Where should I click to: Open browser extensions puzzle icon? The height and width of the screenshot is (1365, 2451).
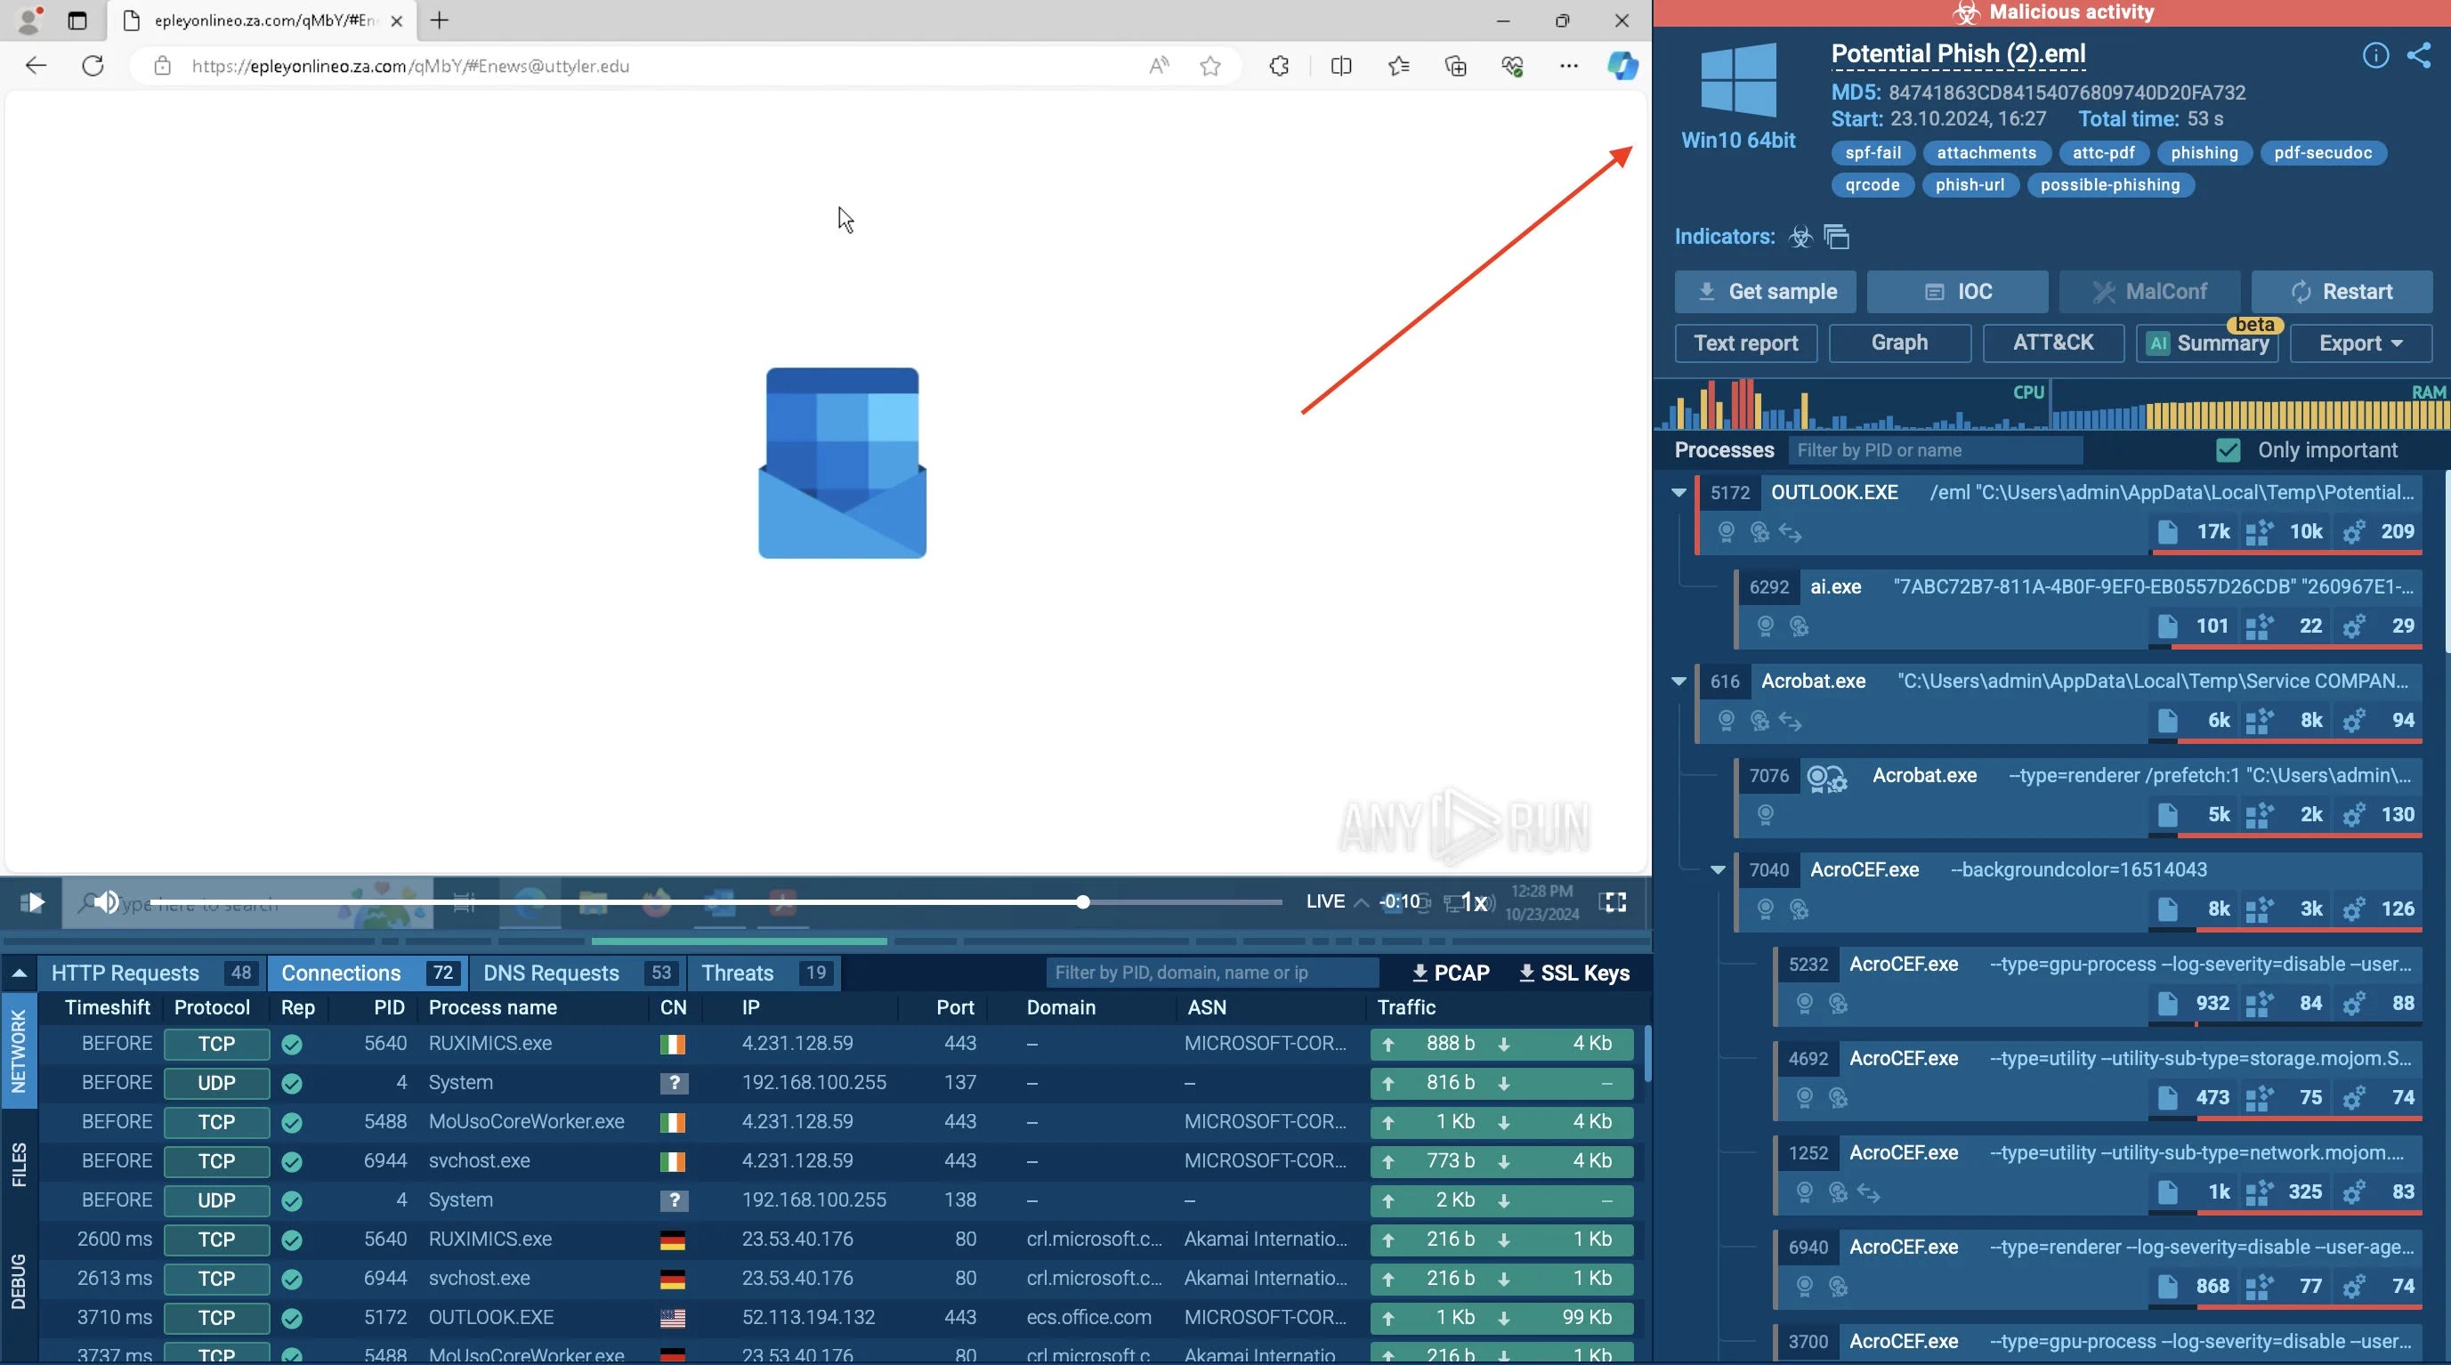pos(1280,66)
